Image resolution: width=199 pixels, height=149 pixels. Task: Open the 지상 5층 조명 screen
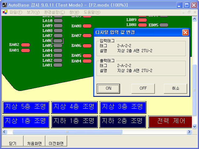pos(26,107)
